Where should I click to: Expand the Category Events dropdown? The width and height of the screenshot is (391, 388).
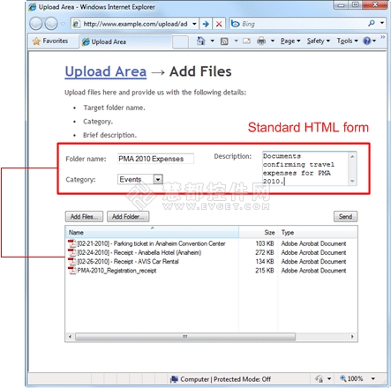point(158,179)
